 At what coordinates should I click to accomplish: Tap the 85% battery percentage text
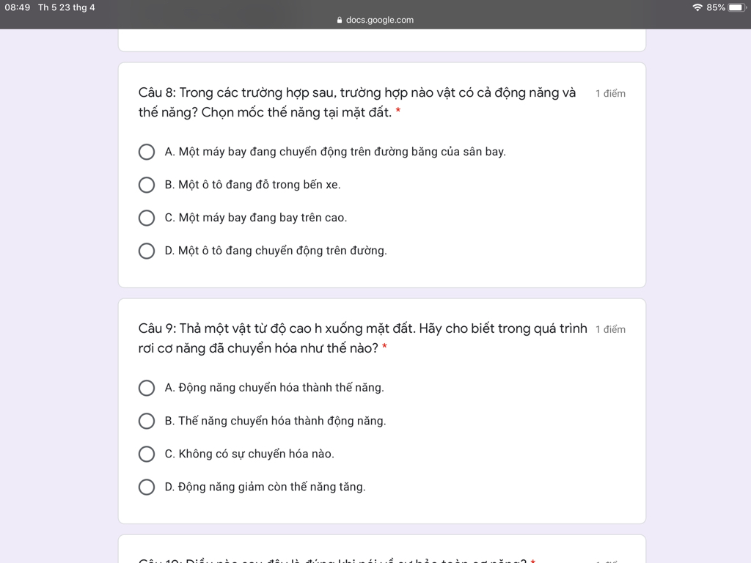(716, 7)
